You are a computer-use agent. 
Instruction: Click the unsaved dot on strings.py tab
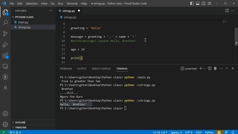pos(79,11)
